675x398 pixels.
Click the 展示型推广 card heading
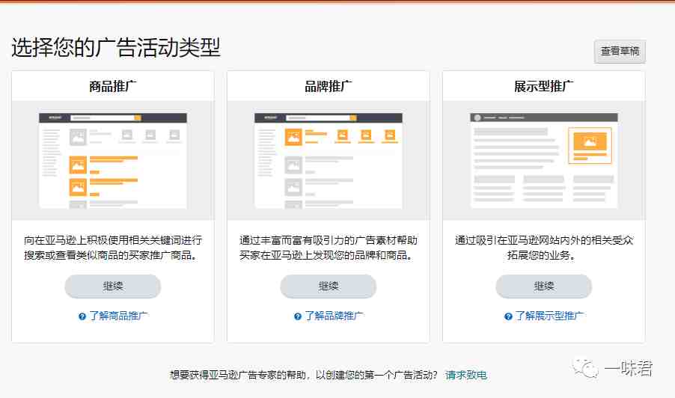544,87
